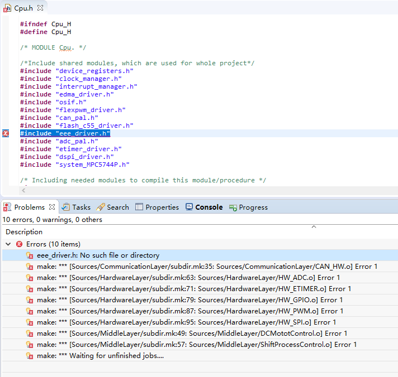This screenshot has height=377, width=398.
Task: Click the #include "system_MPC5744P.h" line
Action: pos(75,165)
